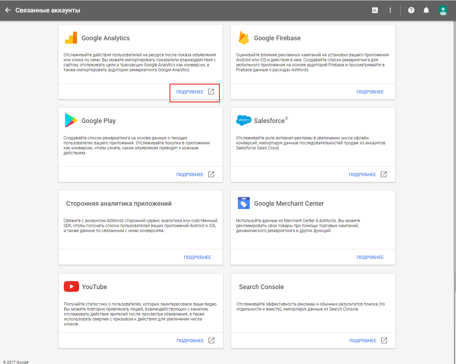
Task: Click the Google Firebase description paragraph
Action: [x=312, y=62]
